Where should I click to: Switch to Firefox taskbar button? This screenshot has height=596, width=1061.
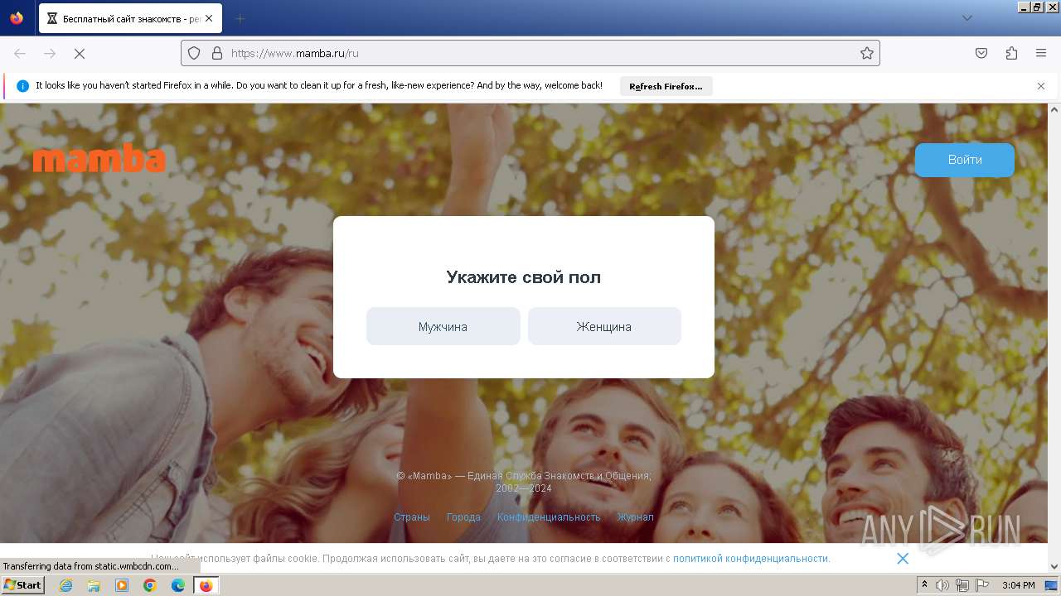(206, 585)
